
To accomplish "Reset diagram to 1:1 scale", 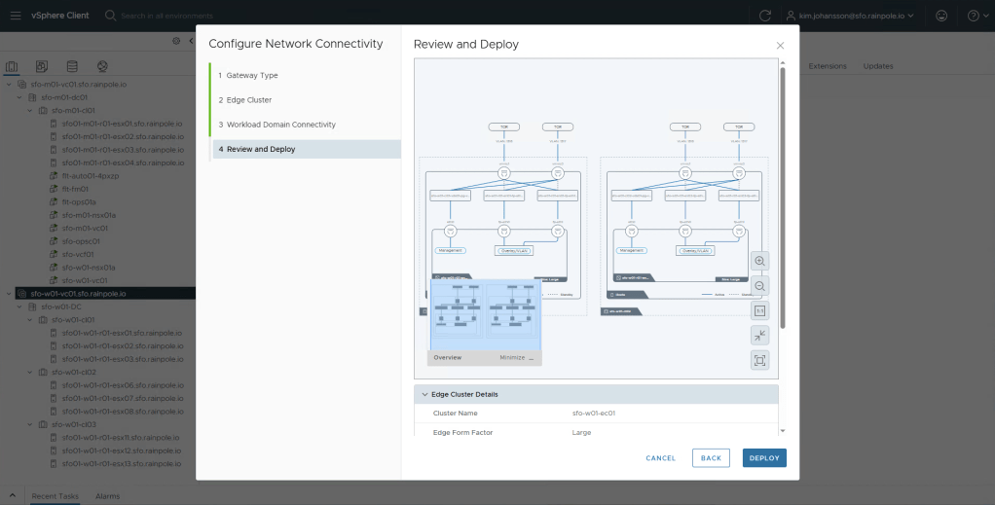I will click(760, 310).
